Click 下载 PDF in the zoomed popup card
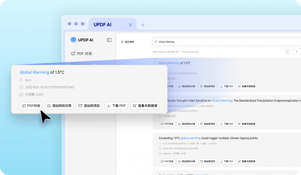301x175 pixels. click(116, 106)
